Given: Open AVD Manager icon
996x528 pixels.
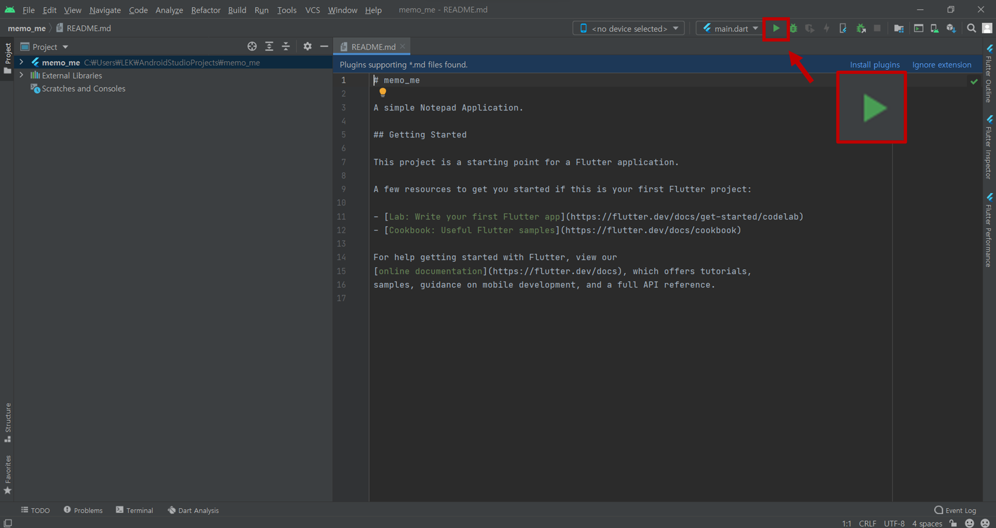Looking at the screenshot, I should point(934,28).
